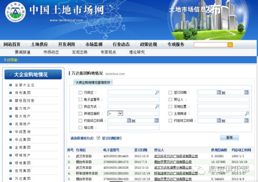Open 碧桂园控股 in sidebar list
Viewport: 258px width, 182px height.
pos(25,100)
